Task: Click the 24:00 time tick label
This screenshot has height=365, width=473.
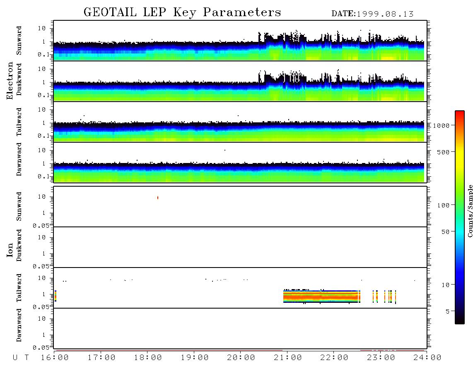Action: (x=427, y=358)
